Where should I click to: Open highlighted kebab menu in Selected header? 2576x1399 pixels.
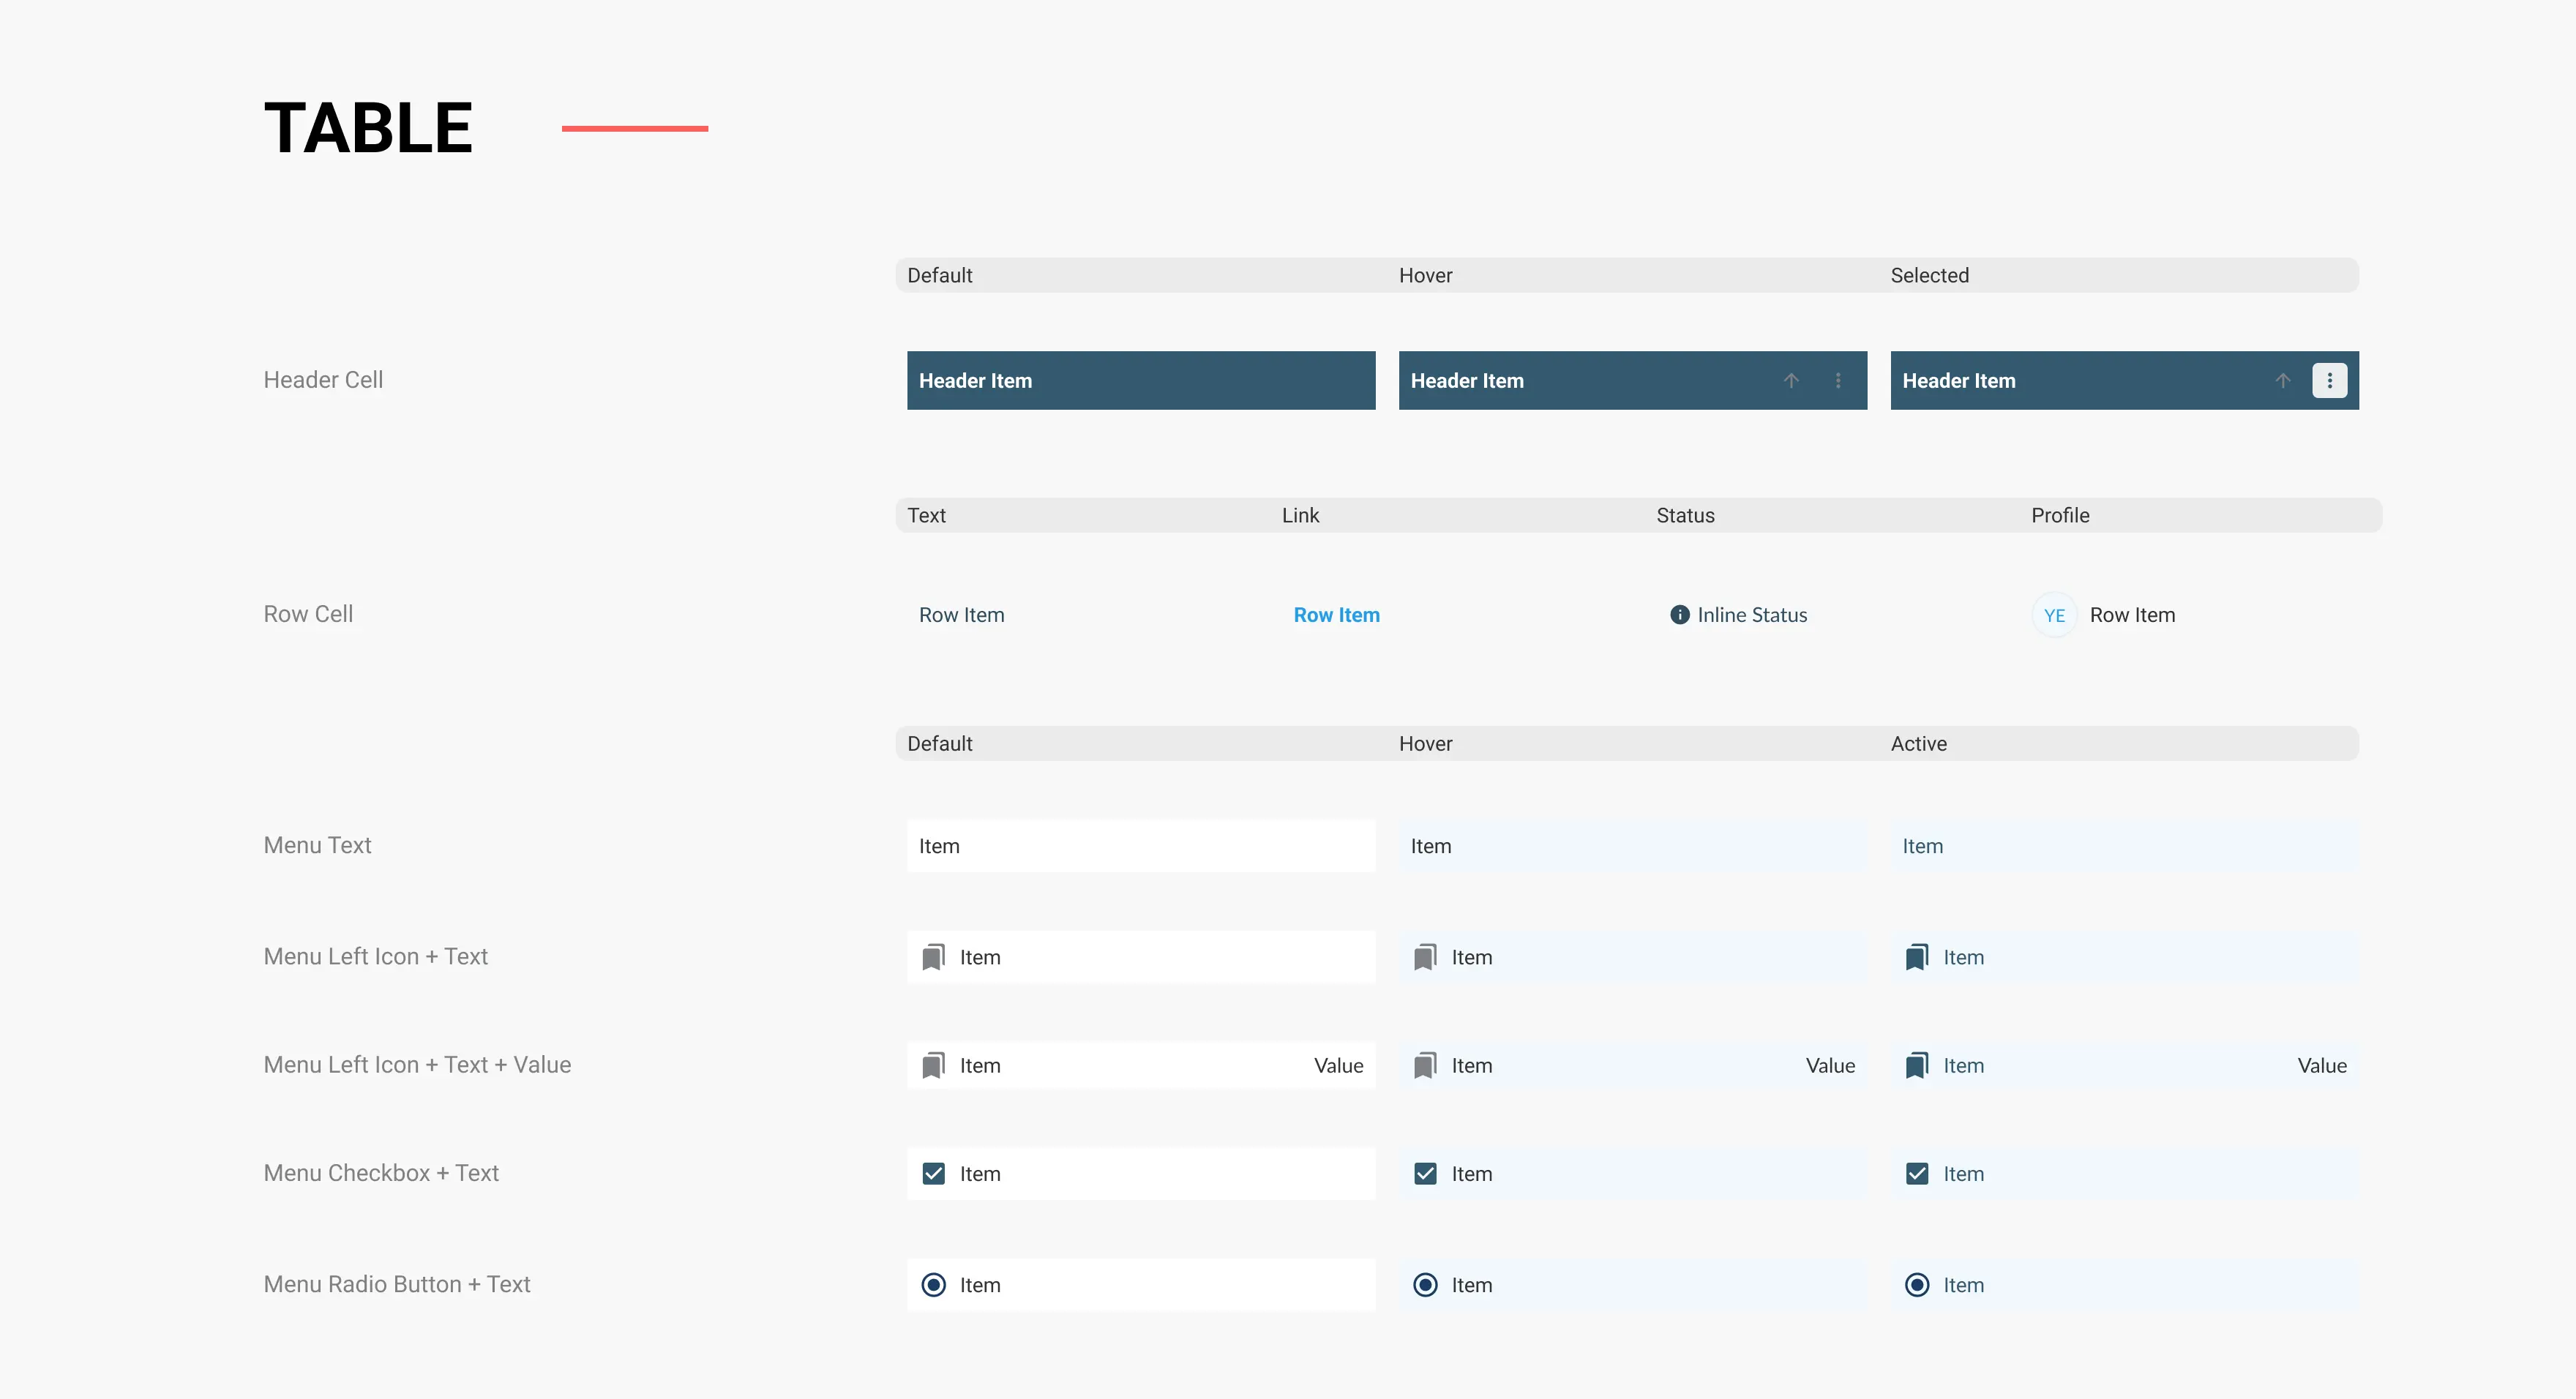coord(2329,380)
